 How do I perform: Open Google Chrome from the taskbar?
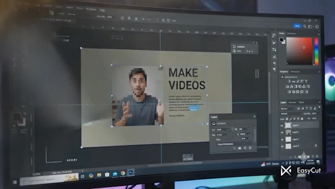click(x=123, y=173)
